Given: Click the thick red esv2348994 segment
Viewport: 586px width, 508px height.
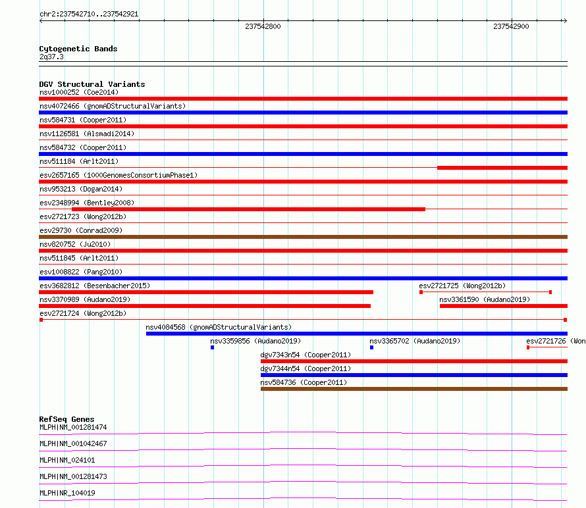Looking at the screenshot, I should 248,209.
